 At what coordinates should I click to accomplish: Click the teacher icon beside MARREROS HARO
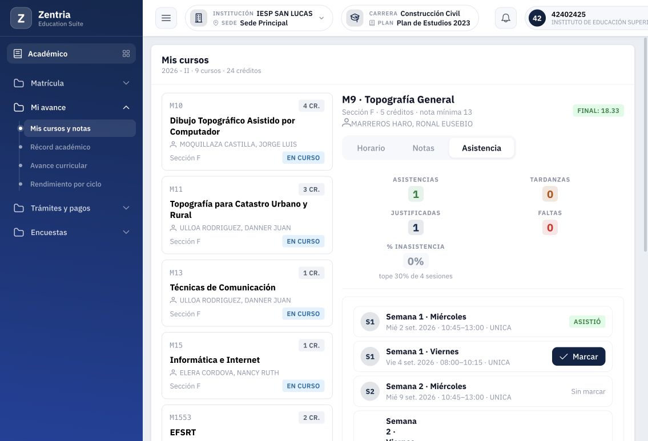tap(347, 123)
